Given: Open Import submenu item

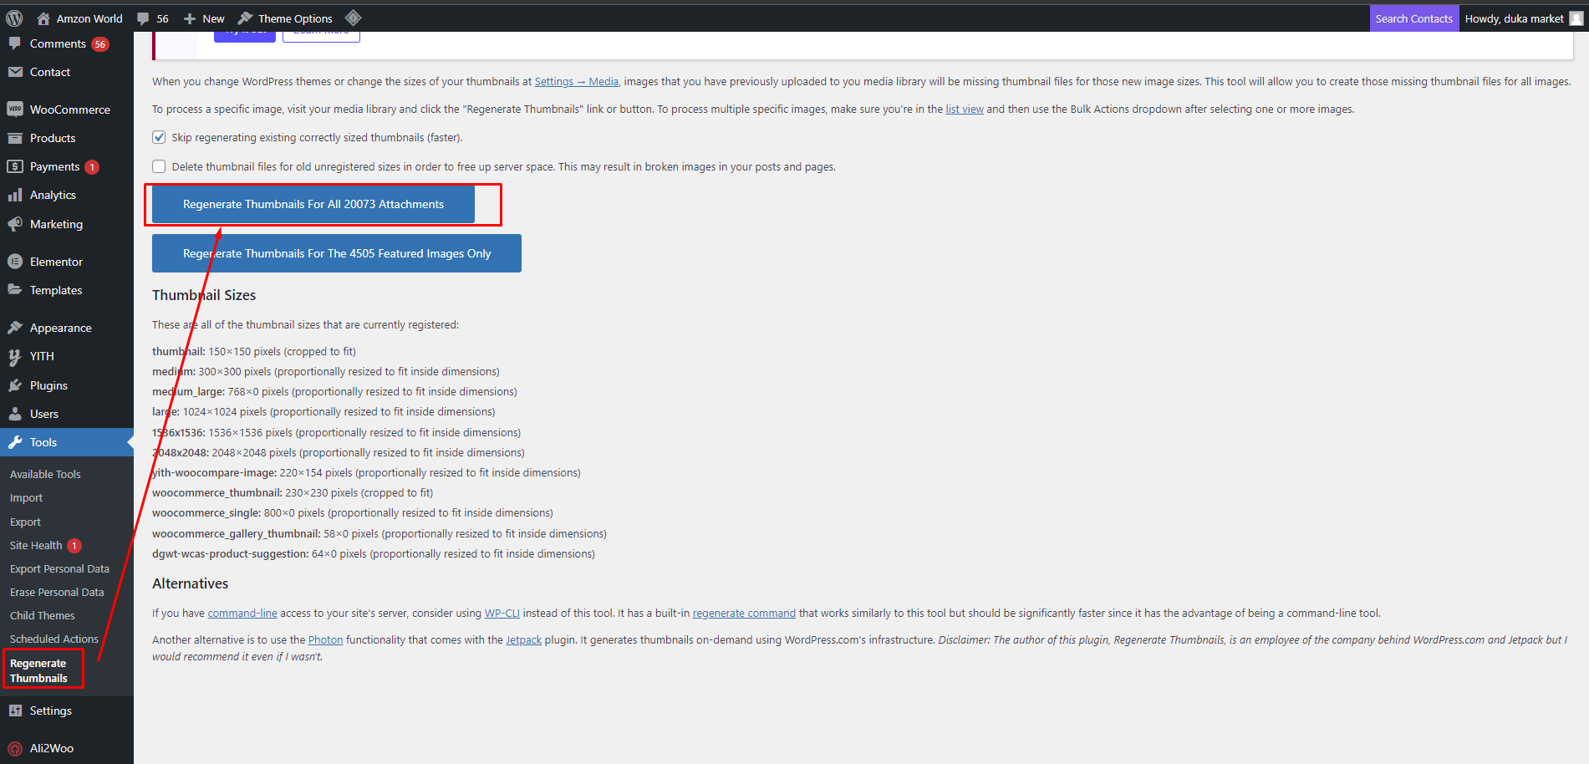Looking at the screenshot, I should (x=26, y=497).
